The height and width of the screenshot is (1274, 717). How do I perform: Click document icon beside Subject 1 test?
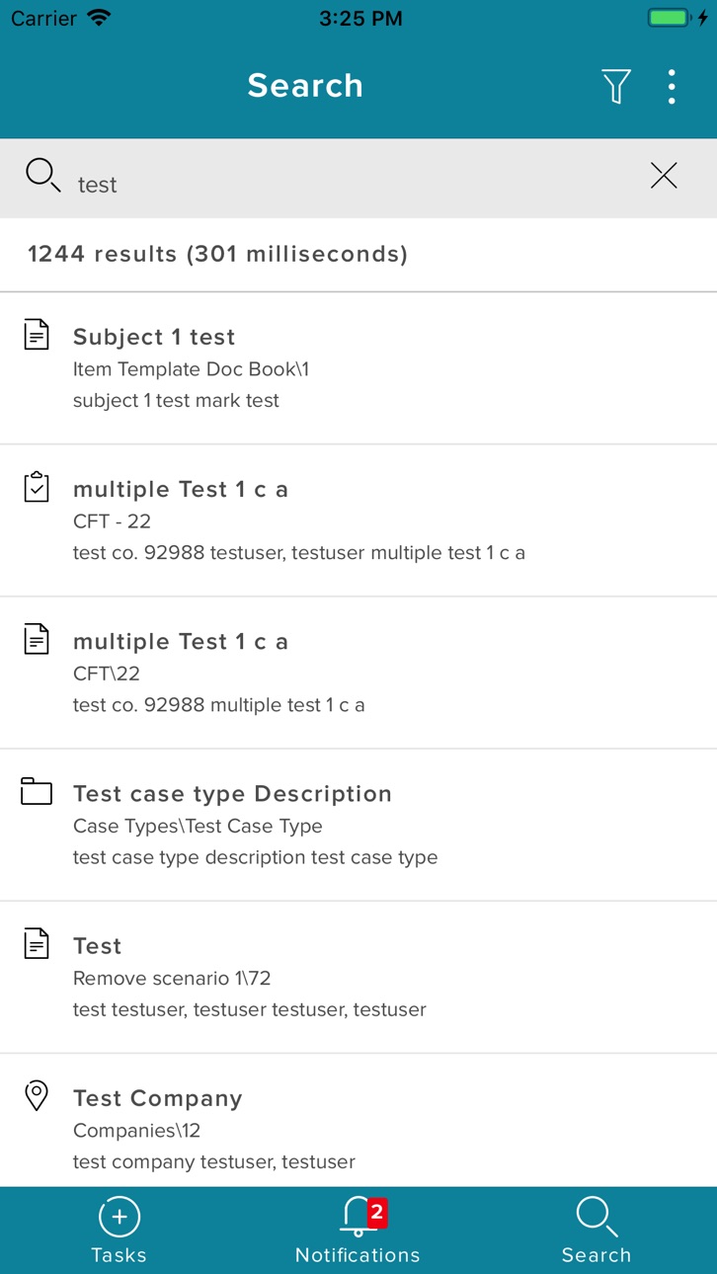coord(37,335)
